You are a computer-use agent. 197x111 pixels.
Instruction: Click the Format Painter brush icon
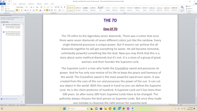[6, 11]
